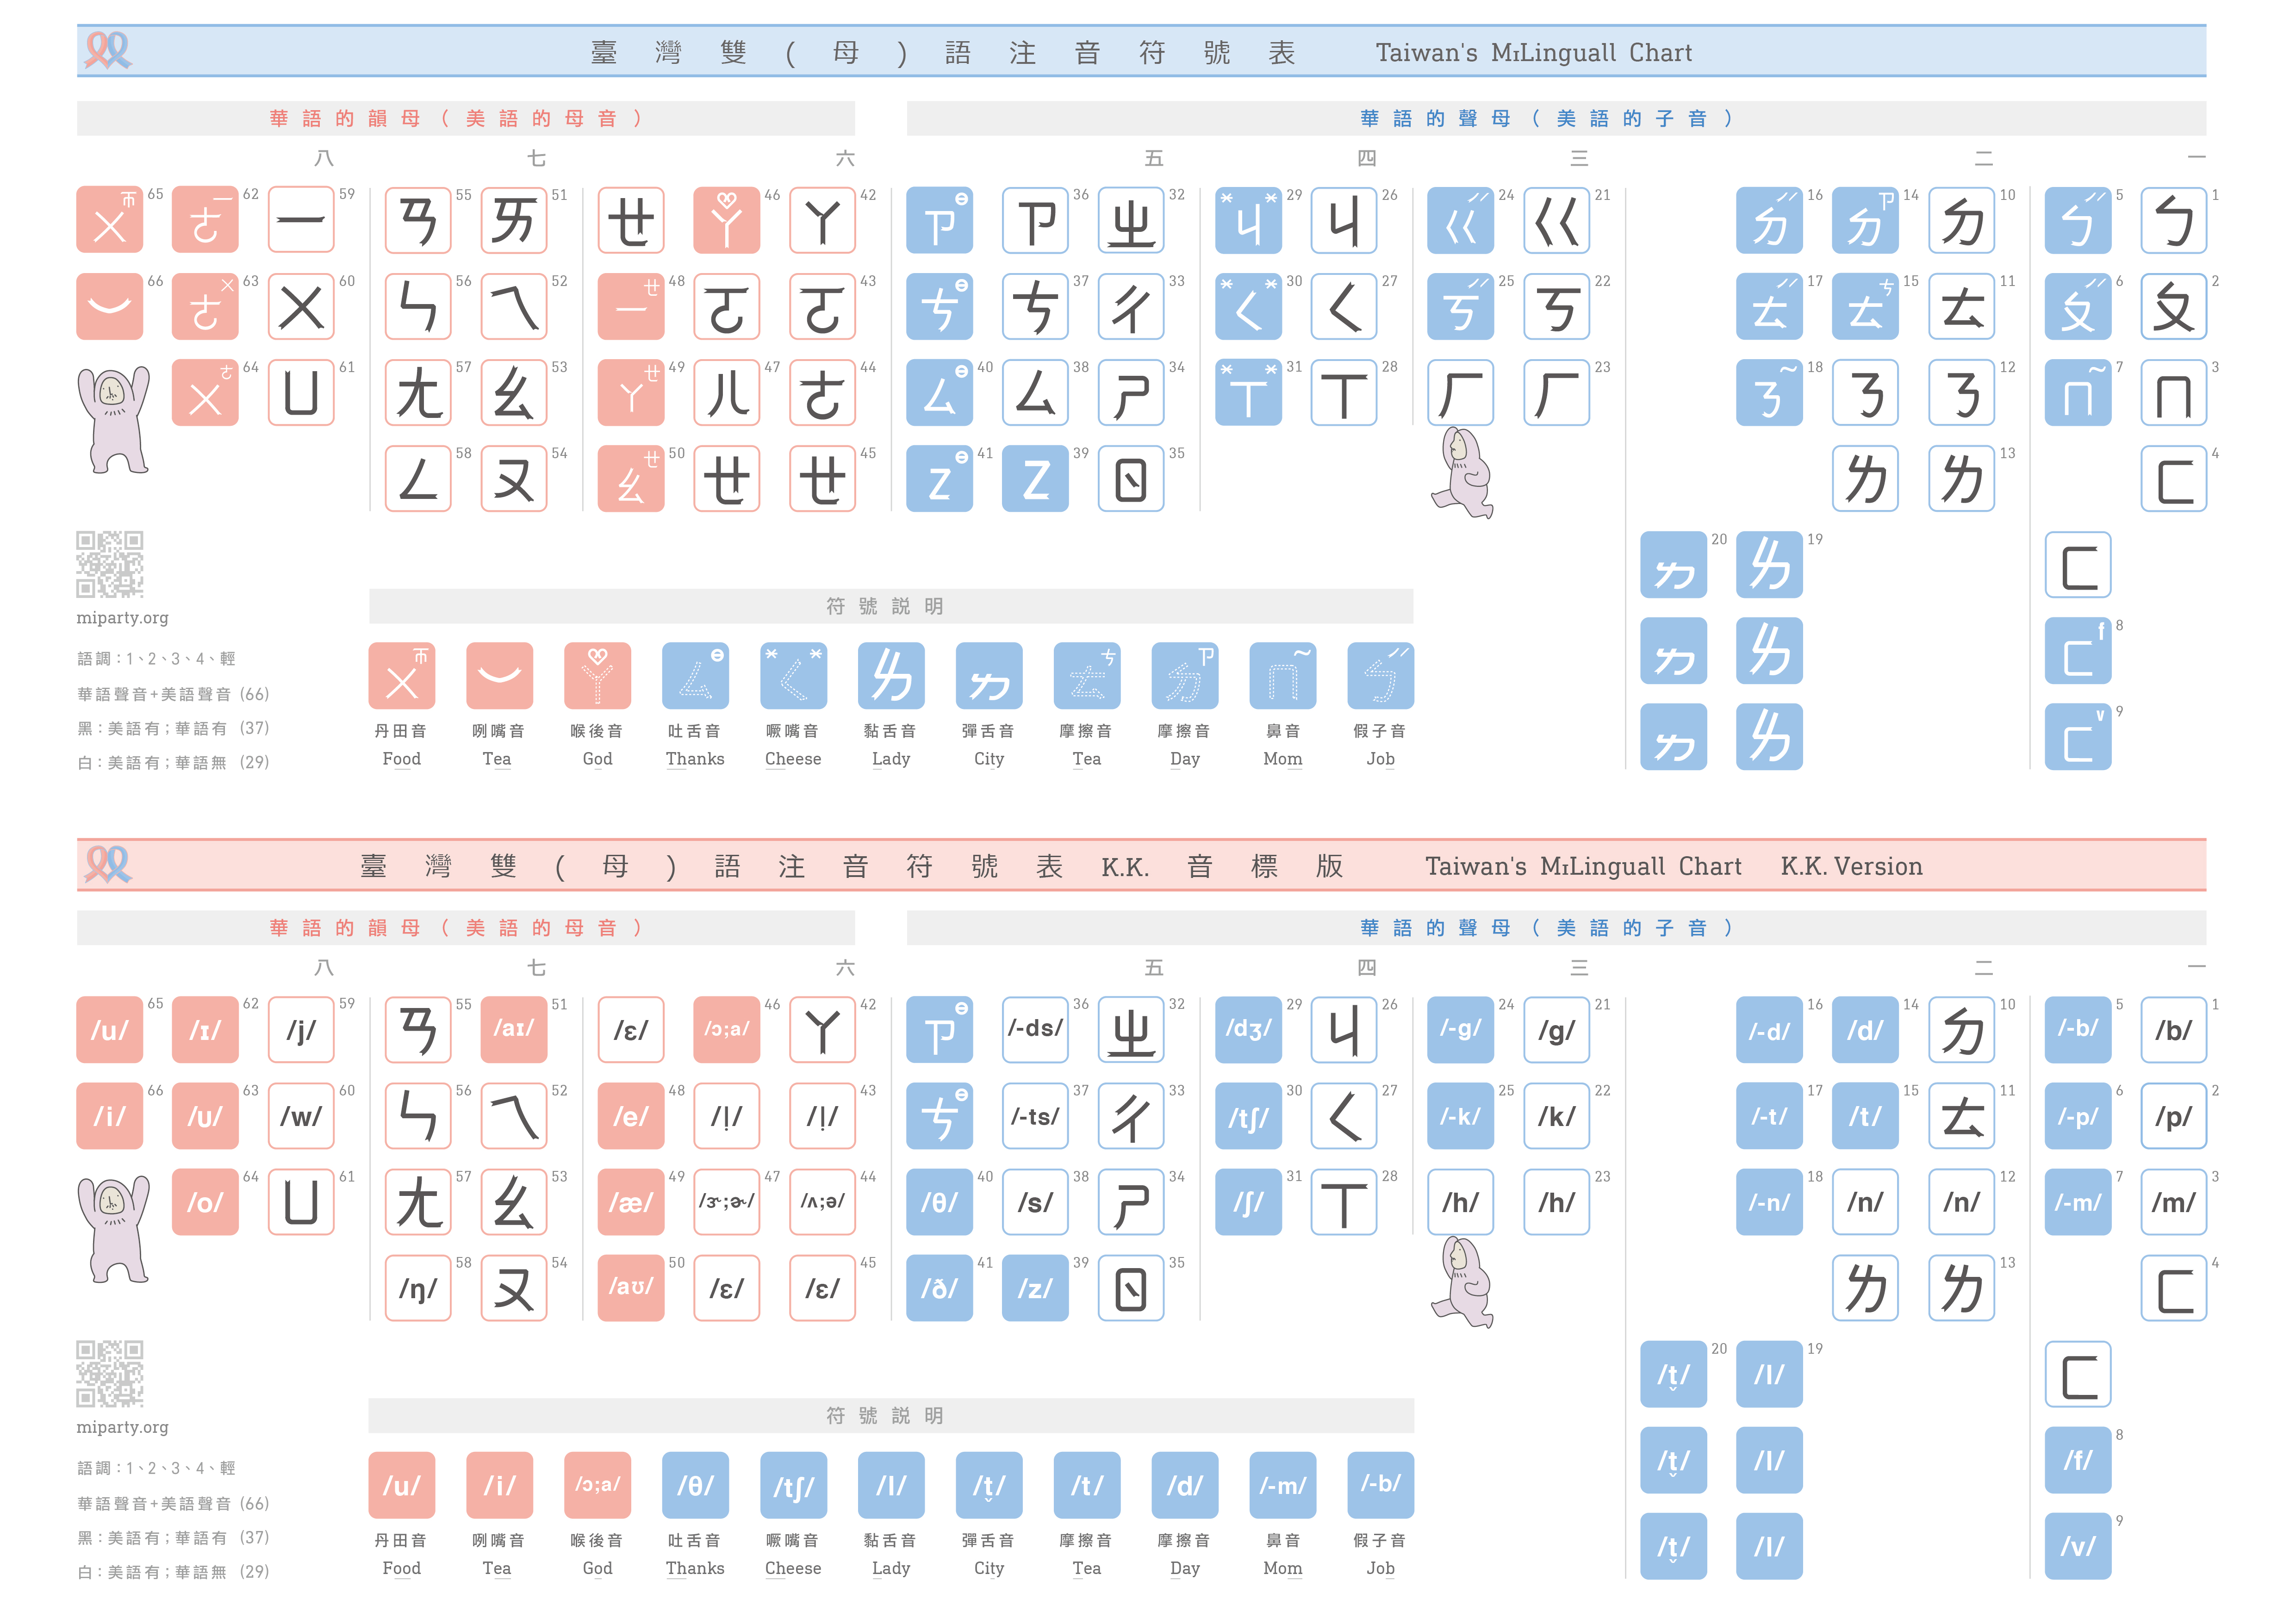The height and width of the screenshot is (1624, 2296).
Task: Click the ribbon logo in the pink header
Action: 108,864
